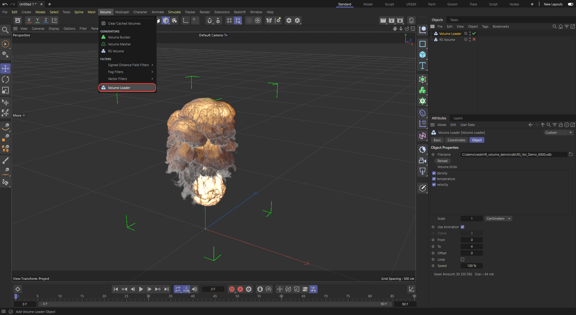Uncheck the density volume grid
The image size is (576, 315).
[x=434, y=173]
